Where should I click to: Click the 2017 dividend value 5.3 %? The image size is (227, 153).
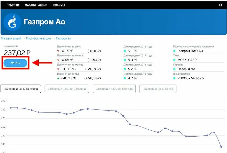132,60
